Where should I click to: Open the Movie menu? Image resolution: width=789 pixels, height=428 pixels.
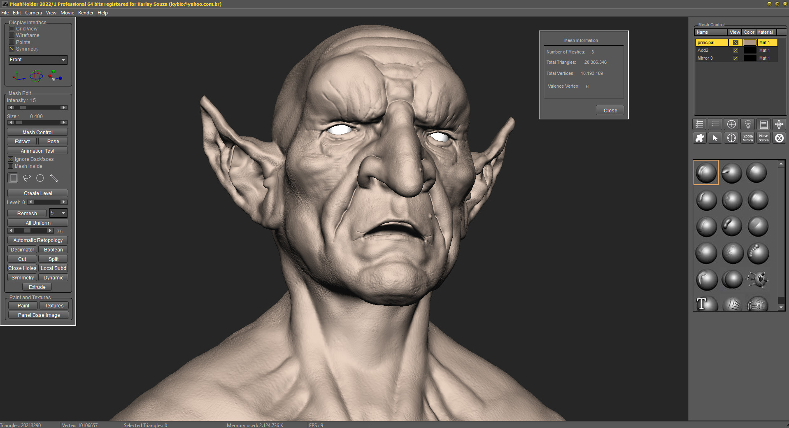pos(67,13)
